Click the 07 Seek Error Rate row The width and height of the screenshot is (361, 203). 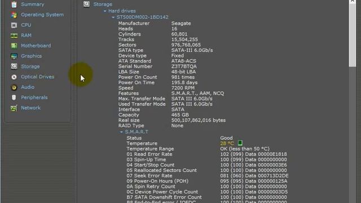[x=208, y=176]
